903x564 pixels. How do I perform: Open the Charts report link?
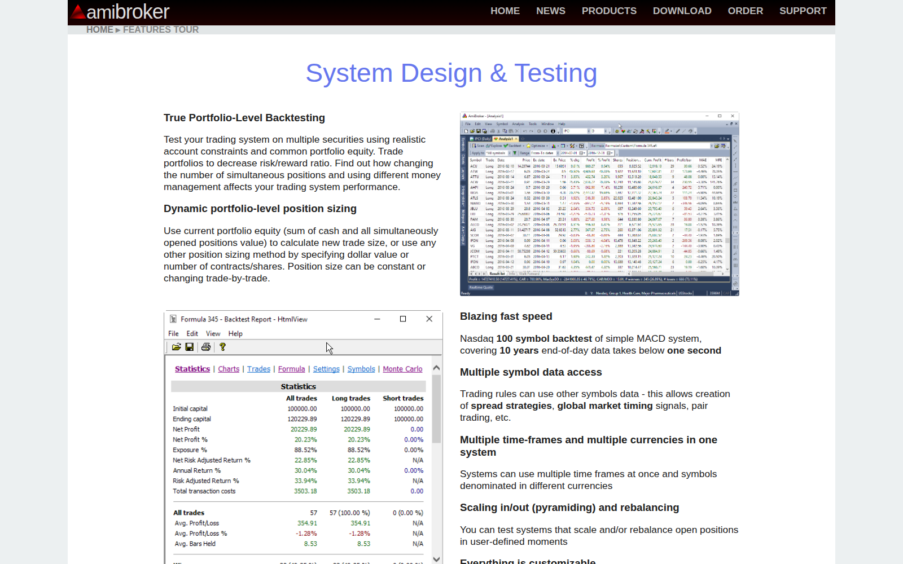coord(229,369)
